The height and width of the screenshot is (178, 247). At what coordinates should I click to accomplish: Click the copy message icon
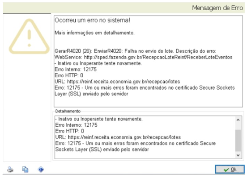(25, 170)
